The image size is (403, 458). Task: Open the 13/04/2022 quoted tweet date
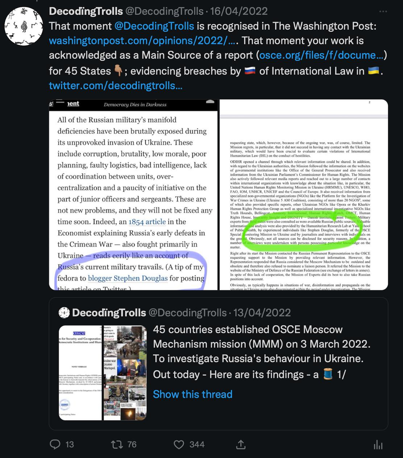(262, 312)
